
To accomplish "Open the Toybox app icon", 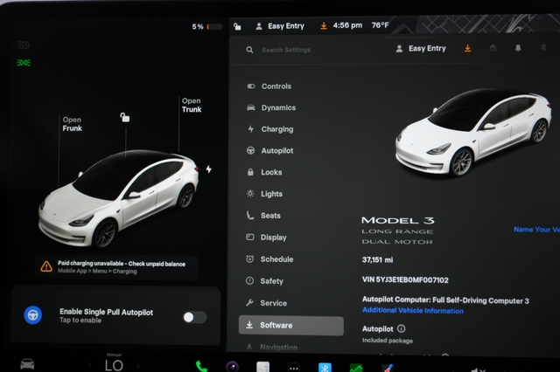I will (388, 369).
